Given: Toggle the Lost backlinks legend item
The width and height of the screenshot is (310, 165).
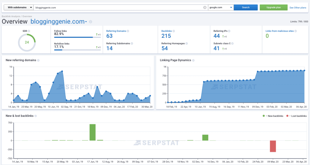Looking at the screenshot, I should (x=296, y=116).
